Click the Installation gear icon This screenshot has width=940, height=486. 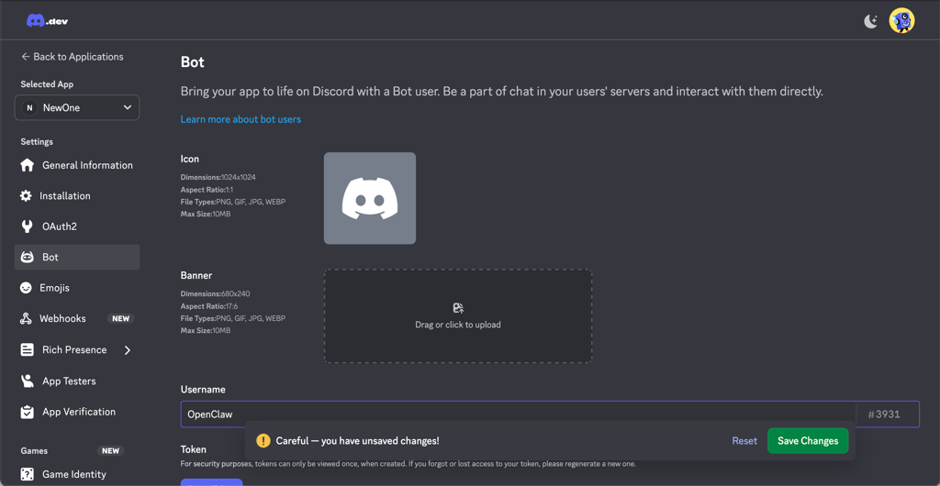[26, 195]
